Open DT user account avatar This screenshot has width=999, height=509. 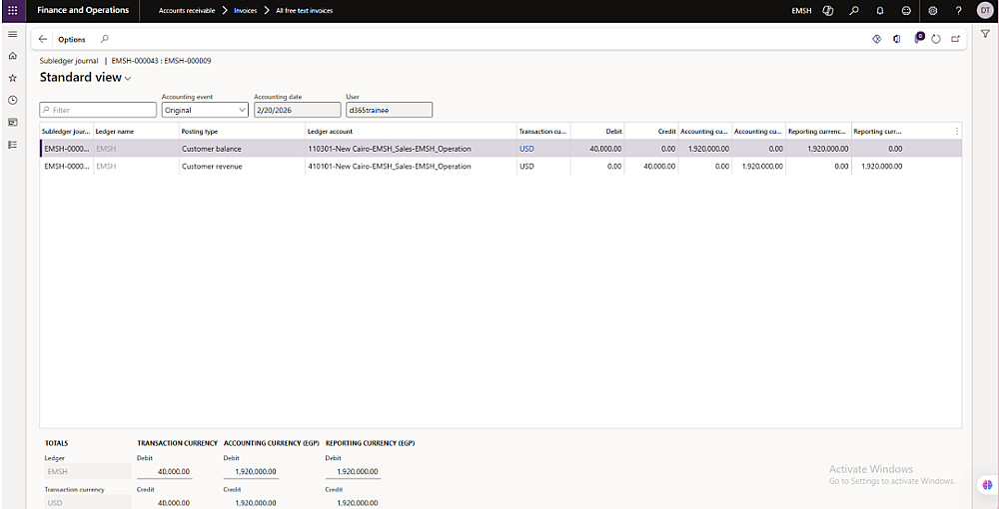point(985,10)
